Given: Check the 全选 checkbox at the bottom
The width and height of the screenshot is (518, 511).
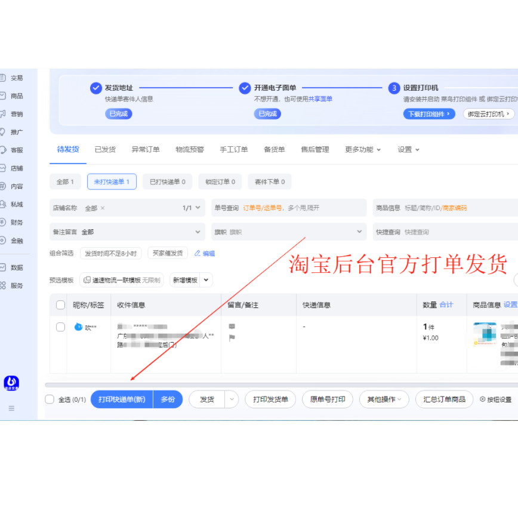Looking at the screenshot, I should 50,399.
